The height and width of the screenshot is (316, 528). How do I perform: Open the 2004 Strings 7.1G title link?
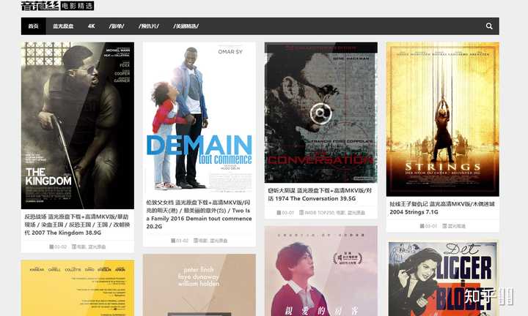click(442, 208)
